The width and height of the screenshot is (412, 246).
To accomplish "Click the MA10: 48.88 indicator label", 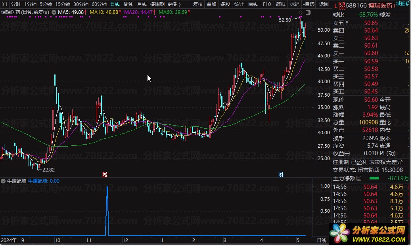I will pos(104,12).
